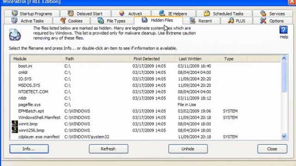Click the Close button
Viewport: 296px width, 166px height.
272,149
